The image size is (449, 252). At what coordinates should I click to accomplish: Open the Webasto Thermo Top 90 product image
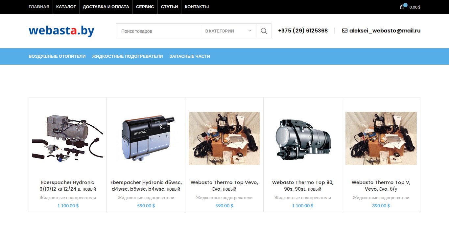(x=303, y=138)
